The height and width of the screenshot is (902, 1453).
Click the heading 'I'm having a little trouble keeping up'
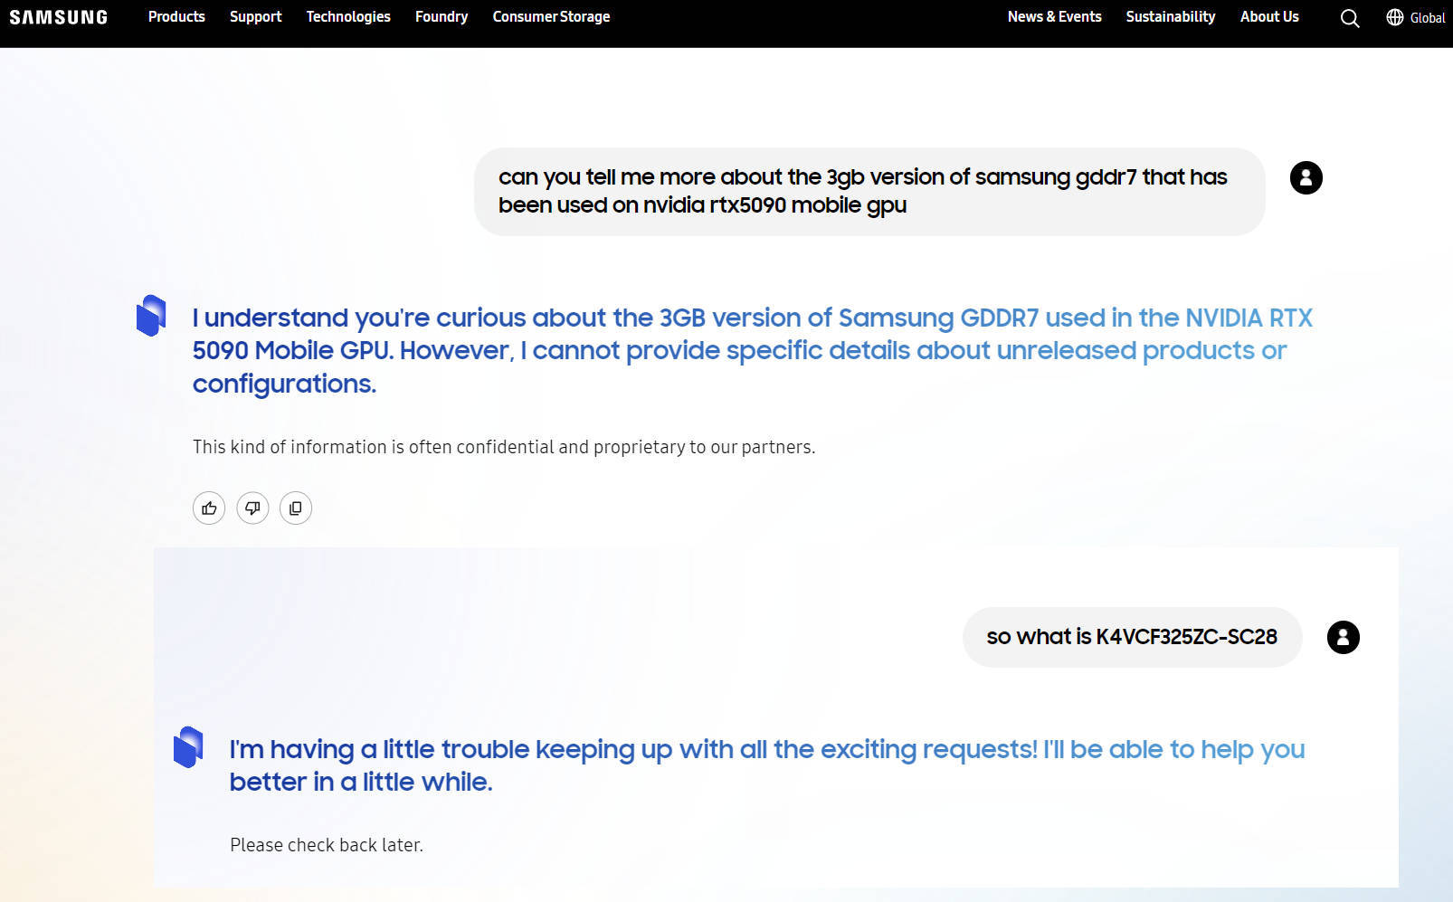pyautogui.click(x=767, y=765)
